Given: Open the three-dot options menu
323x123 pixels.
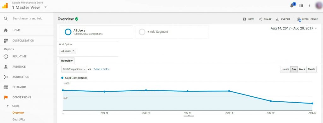Looking at the screenshot, I should 310,6.
